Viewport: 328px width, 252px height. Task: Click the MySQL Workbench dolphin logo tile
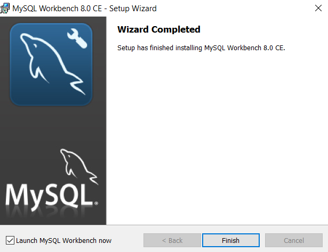51,64
